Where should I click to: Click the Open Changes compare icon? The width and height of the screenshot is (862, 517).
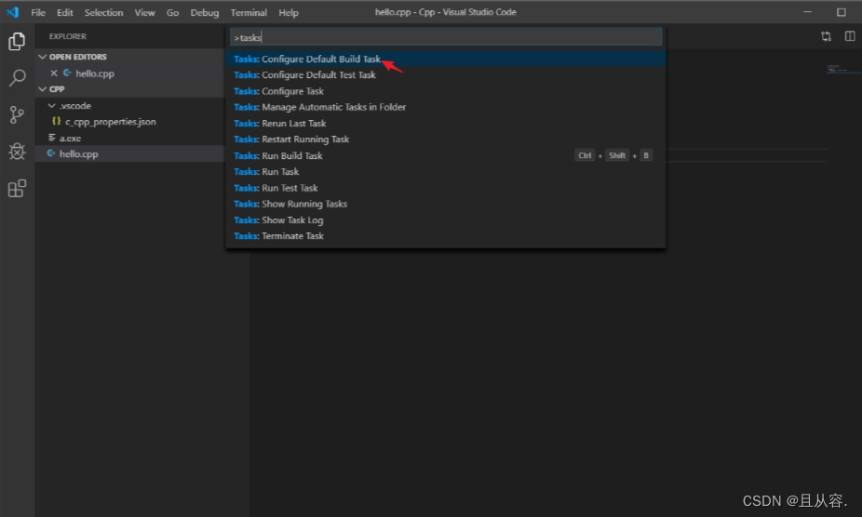(x=826, y=36)
